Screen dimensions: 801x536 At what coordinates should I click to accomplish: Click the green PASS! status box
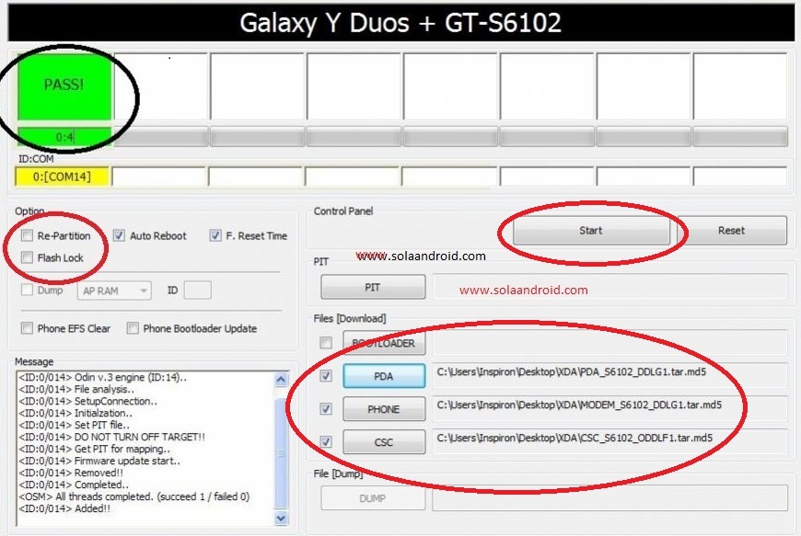point(64,86)
